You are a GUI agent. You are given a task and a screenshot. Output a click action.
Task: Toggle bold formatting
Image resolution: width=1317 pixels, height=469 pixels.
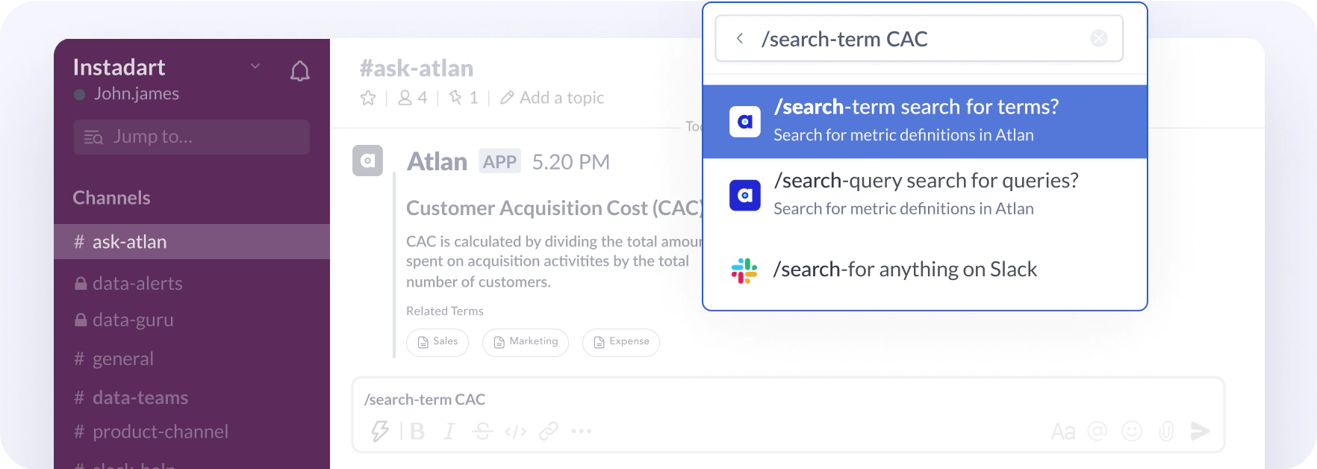pos(417,431)
